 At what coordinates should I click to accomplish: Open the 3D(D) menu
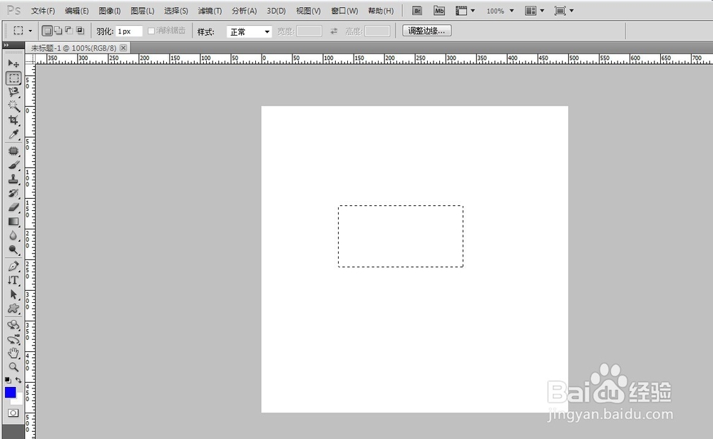[276, 11]
